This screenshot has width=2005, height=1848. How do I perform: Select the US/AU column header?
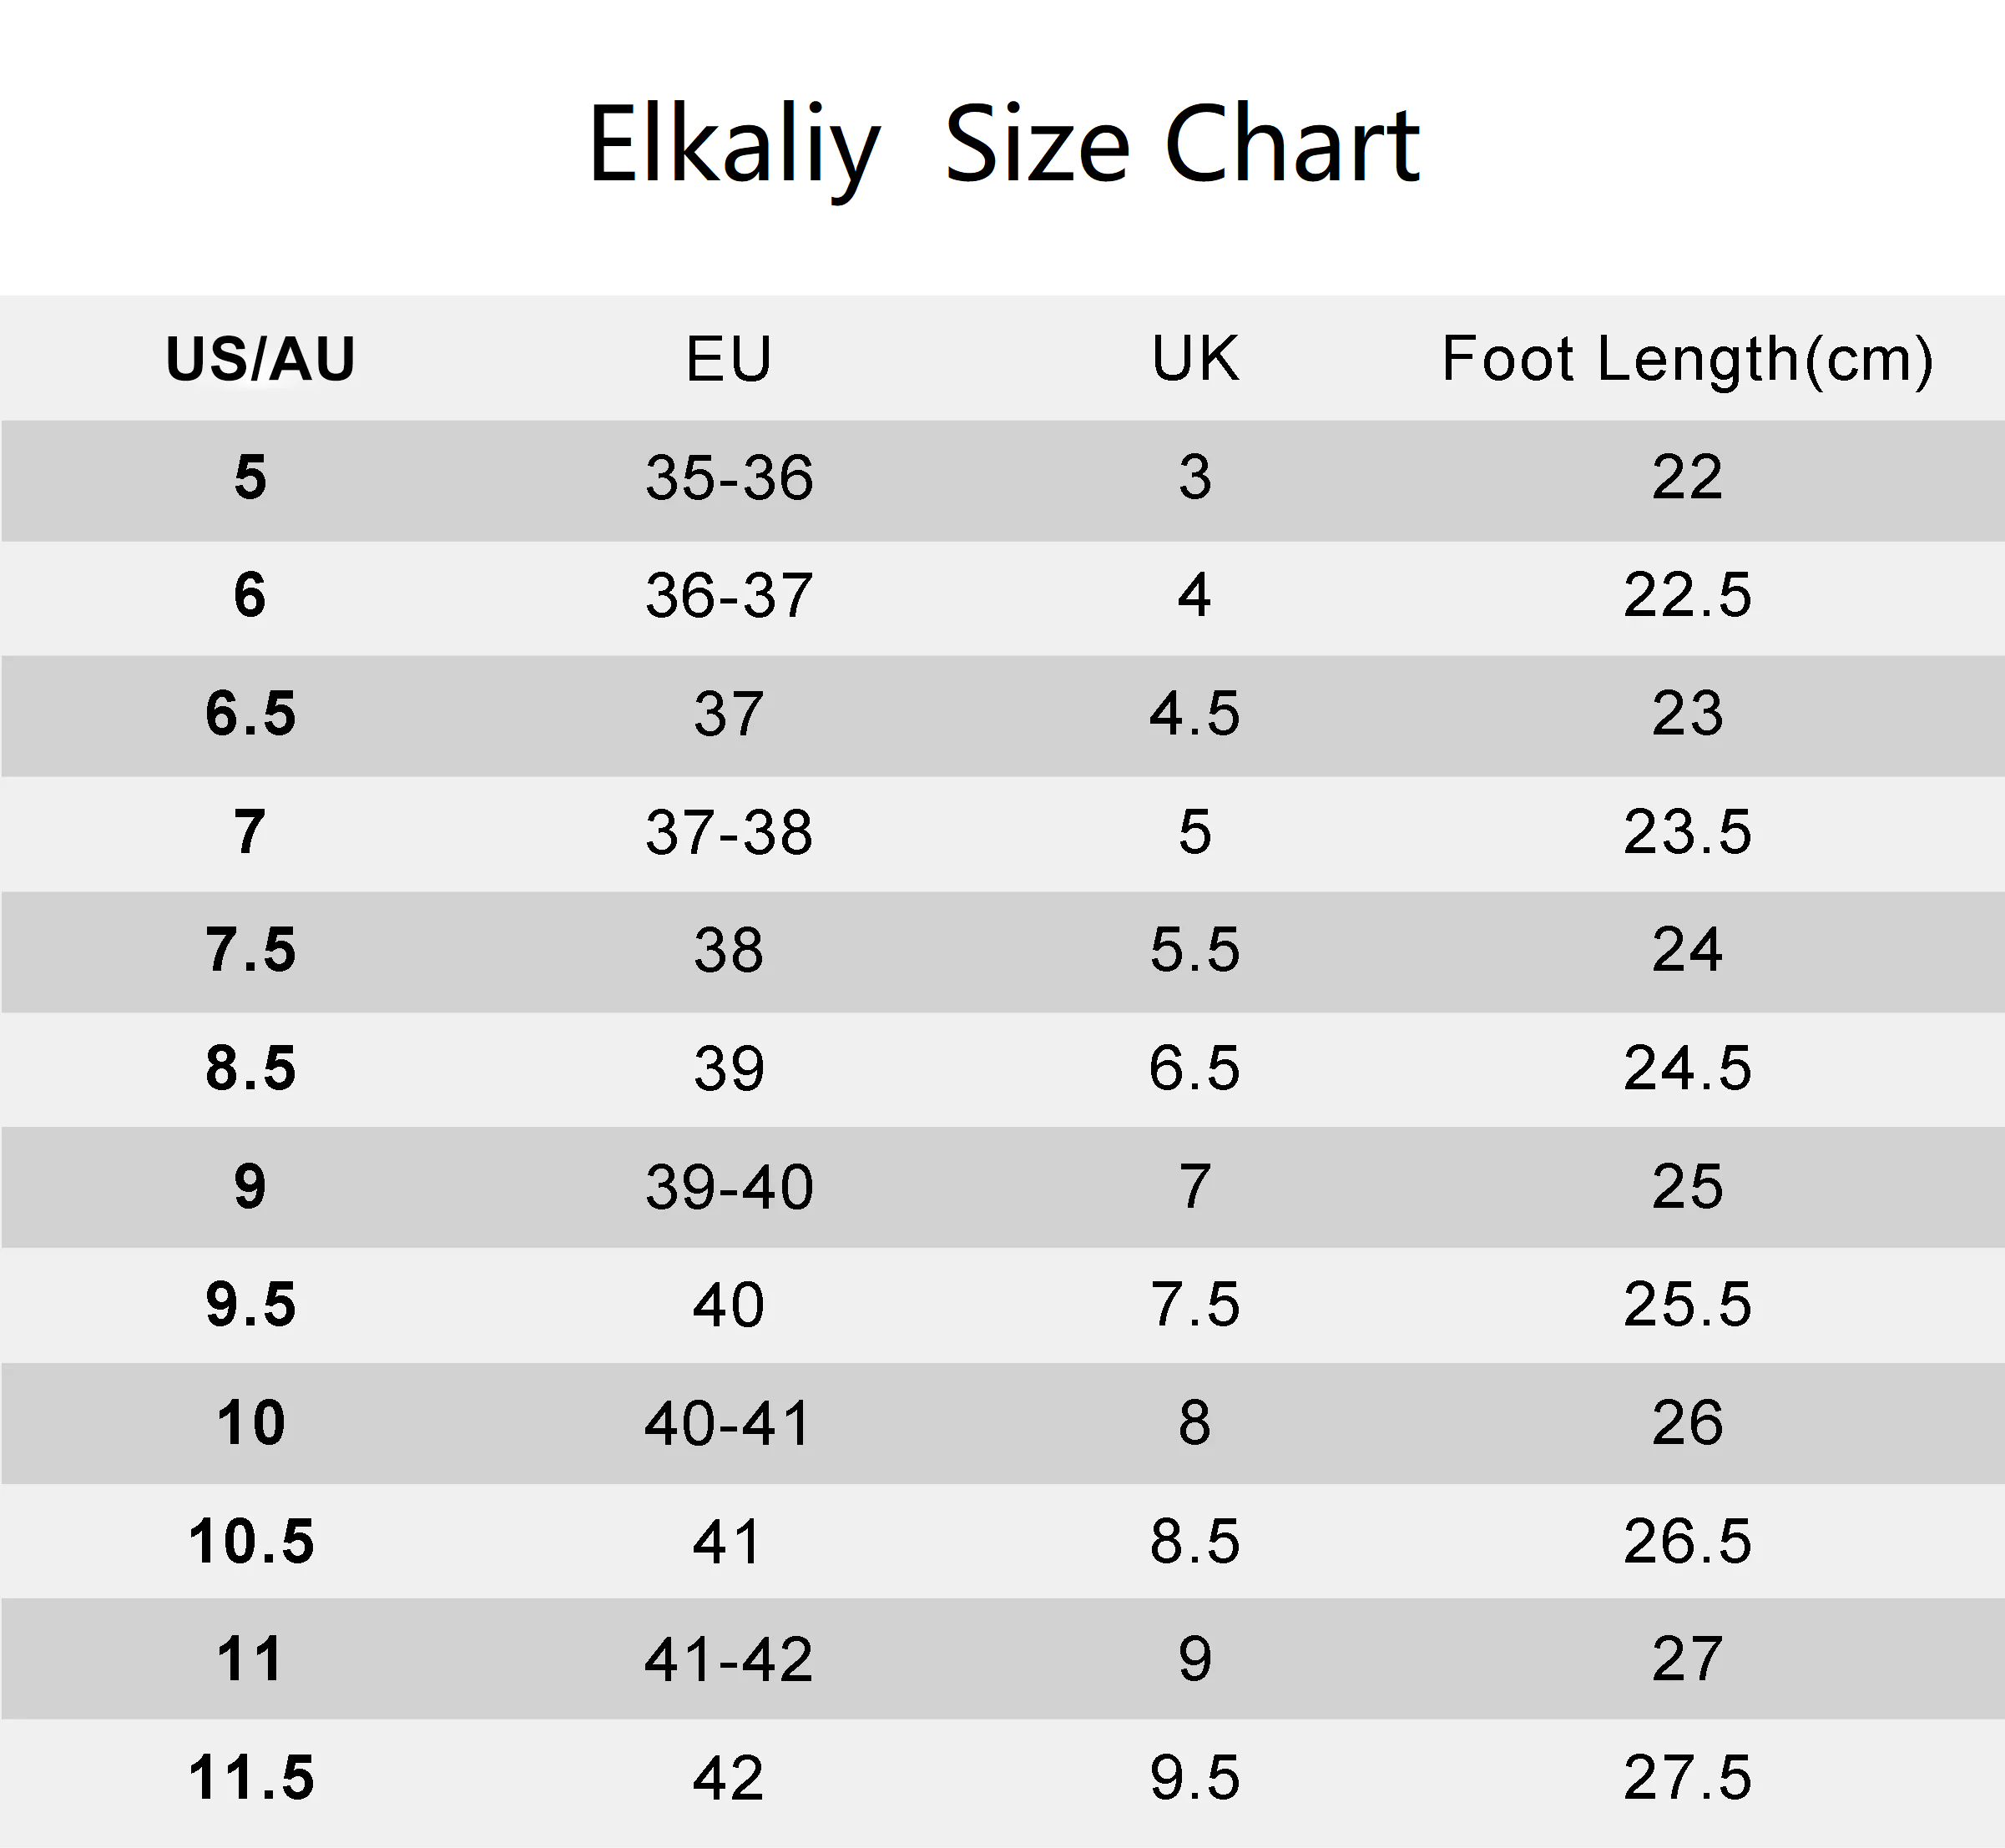260,359
